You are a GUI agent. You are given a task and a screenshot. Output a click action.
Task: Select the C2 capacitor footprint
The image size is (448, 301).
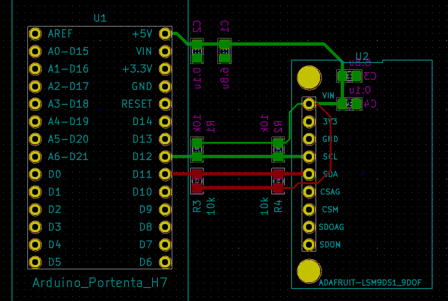[x=196, y=50]
